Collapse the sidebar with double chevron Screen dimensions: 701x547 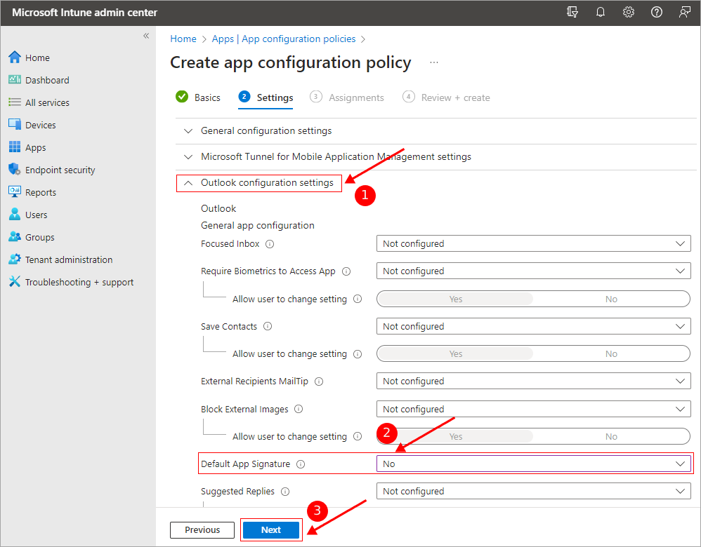click(x=146, y=36)
